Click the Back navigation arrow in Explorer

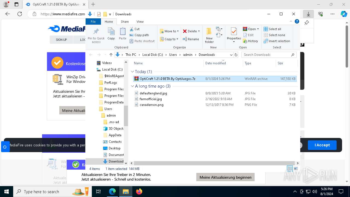point(91,55)
